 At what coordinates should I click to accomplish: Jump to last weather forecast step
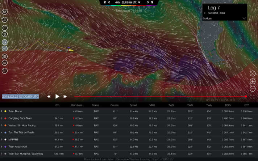(152, 2)
